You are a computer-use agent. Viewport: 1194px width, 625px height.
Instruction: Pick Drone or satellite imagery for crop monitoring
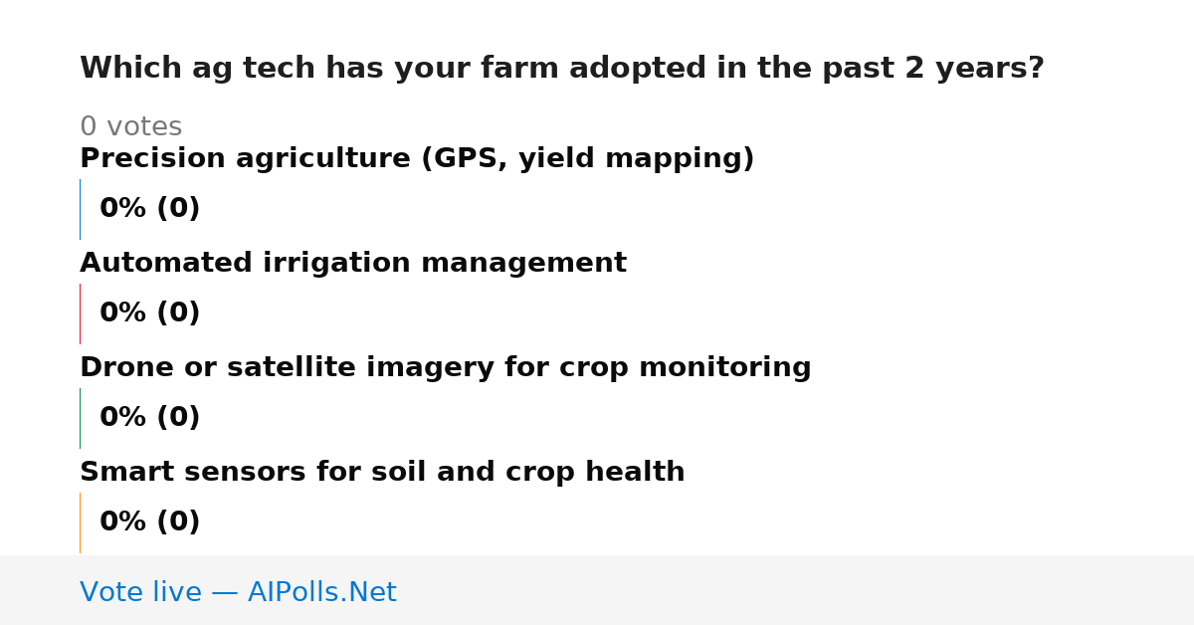pos(446,368)
